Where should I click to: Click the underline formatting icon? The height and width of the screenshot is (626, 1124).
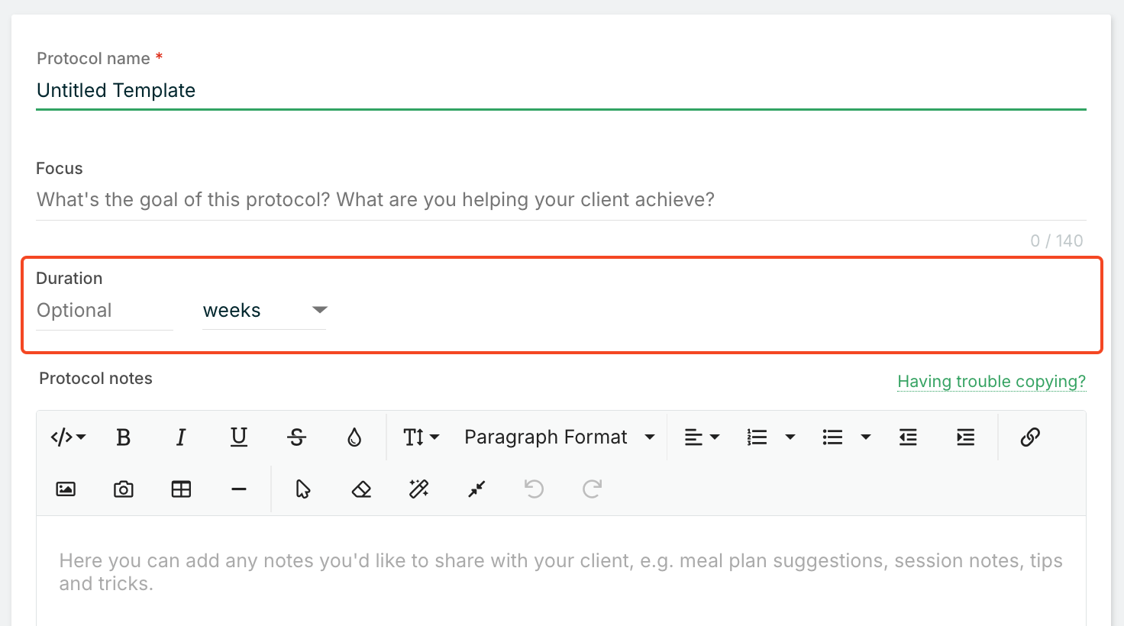(239, 437)
